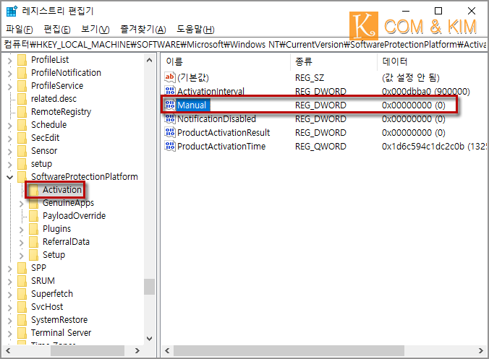The height and width of the screenshot is (359, 489).
Task: Expand the SystemRestore key
Action: (9, 321)
